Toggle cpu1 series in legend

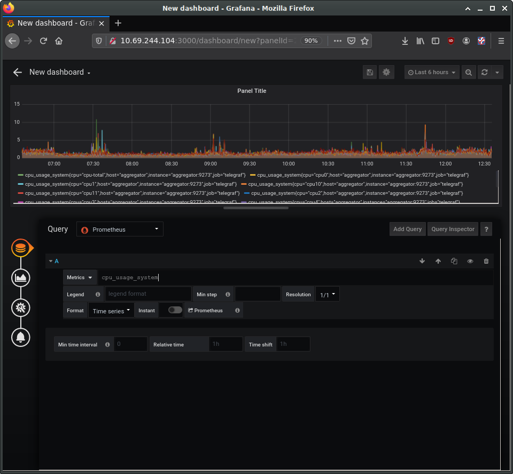(130, 184)
